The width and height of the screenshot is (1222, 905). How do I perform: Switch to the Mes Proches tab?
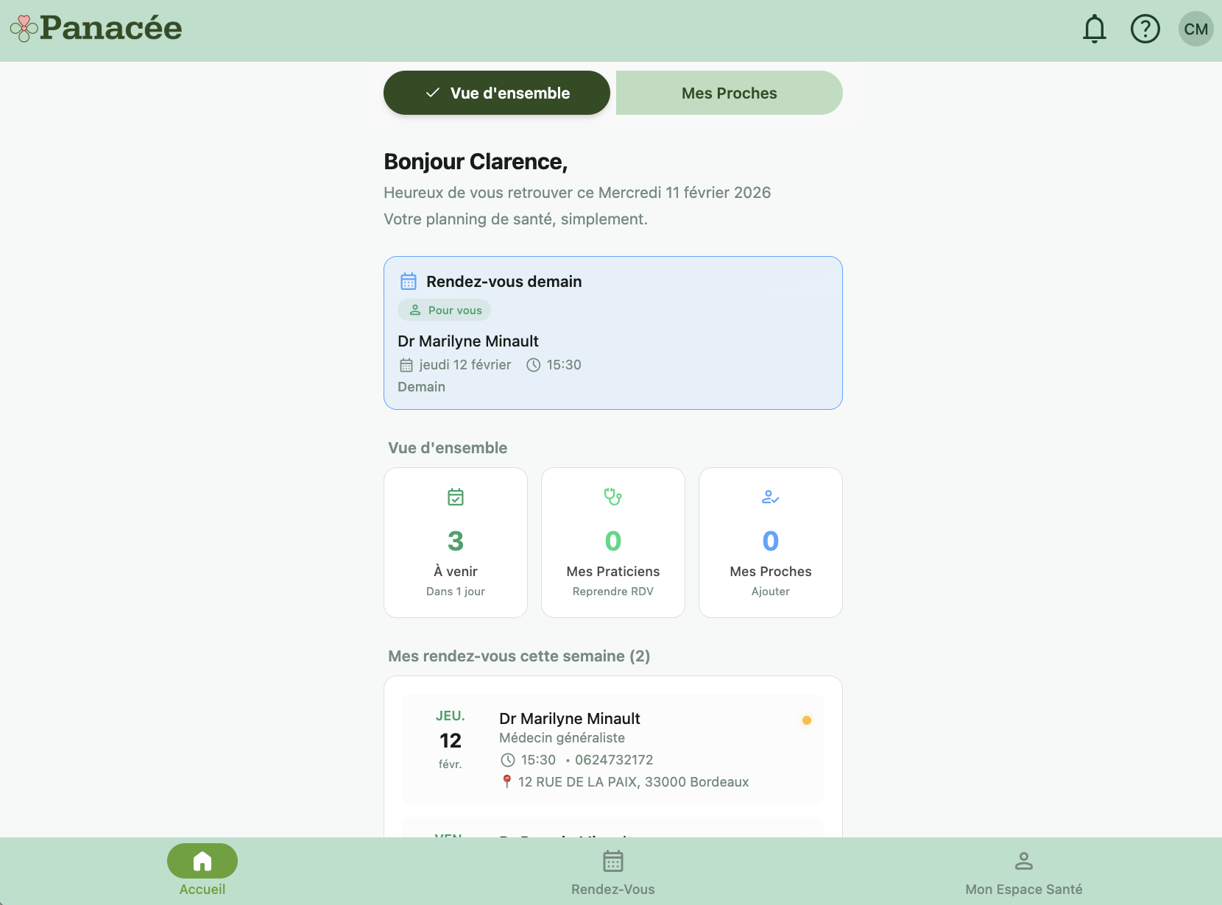(x=729, y=93)
